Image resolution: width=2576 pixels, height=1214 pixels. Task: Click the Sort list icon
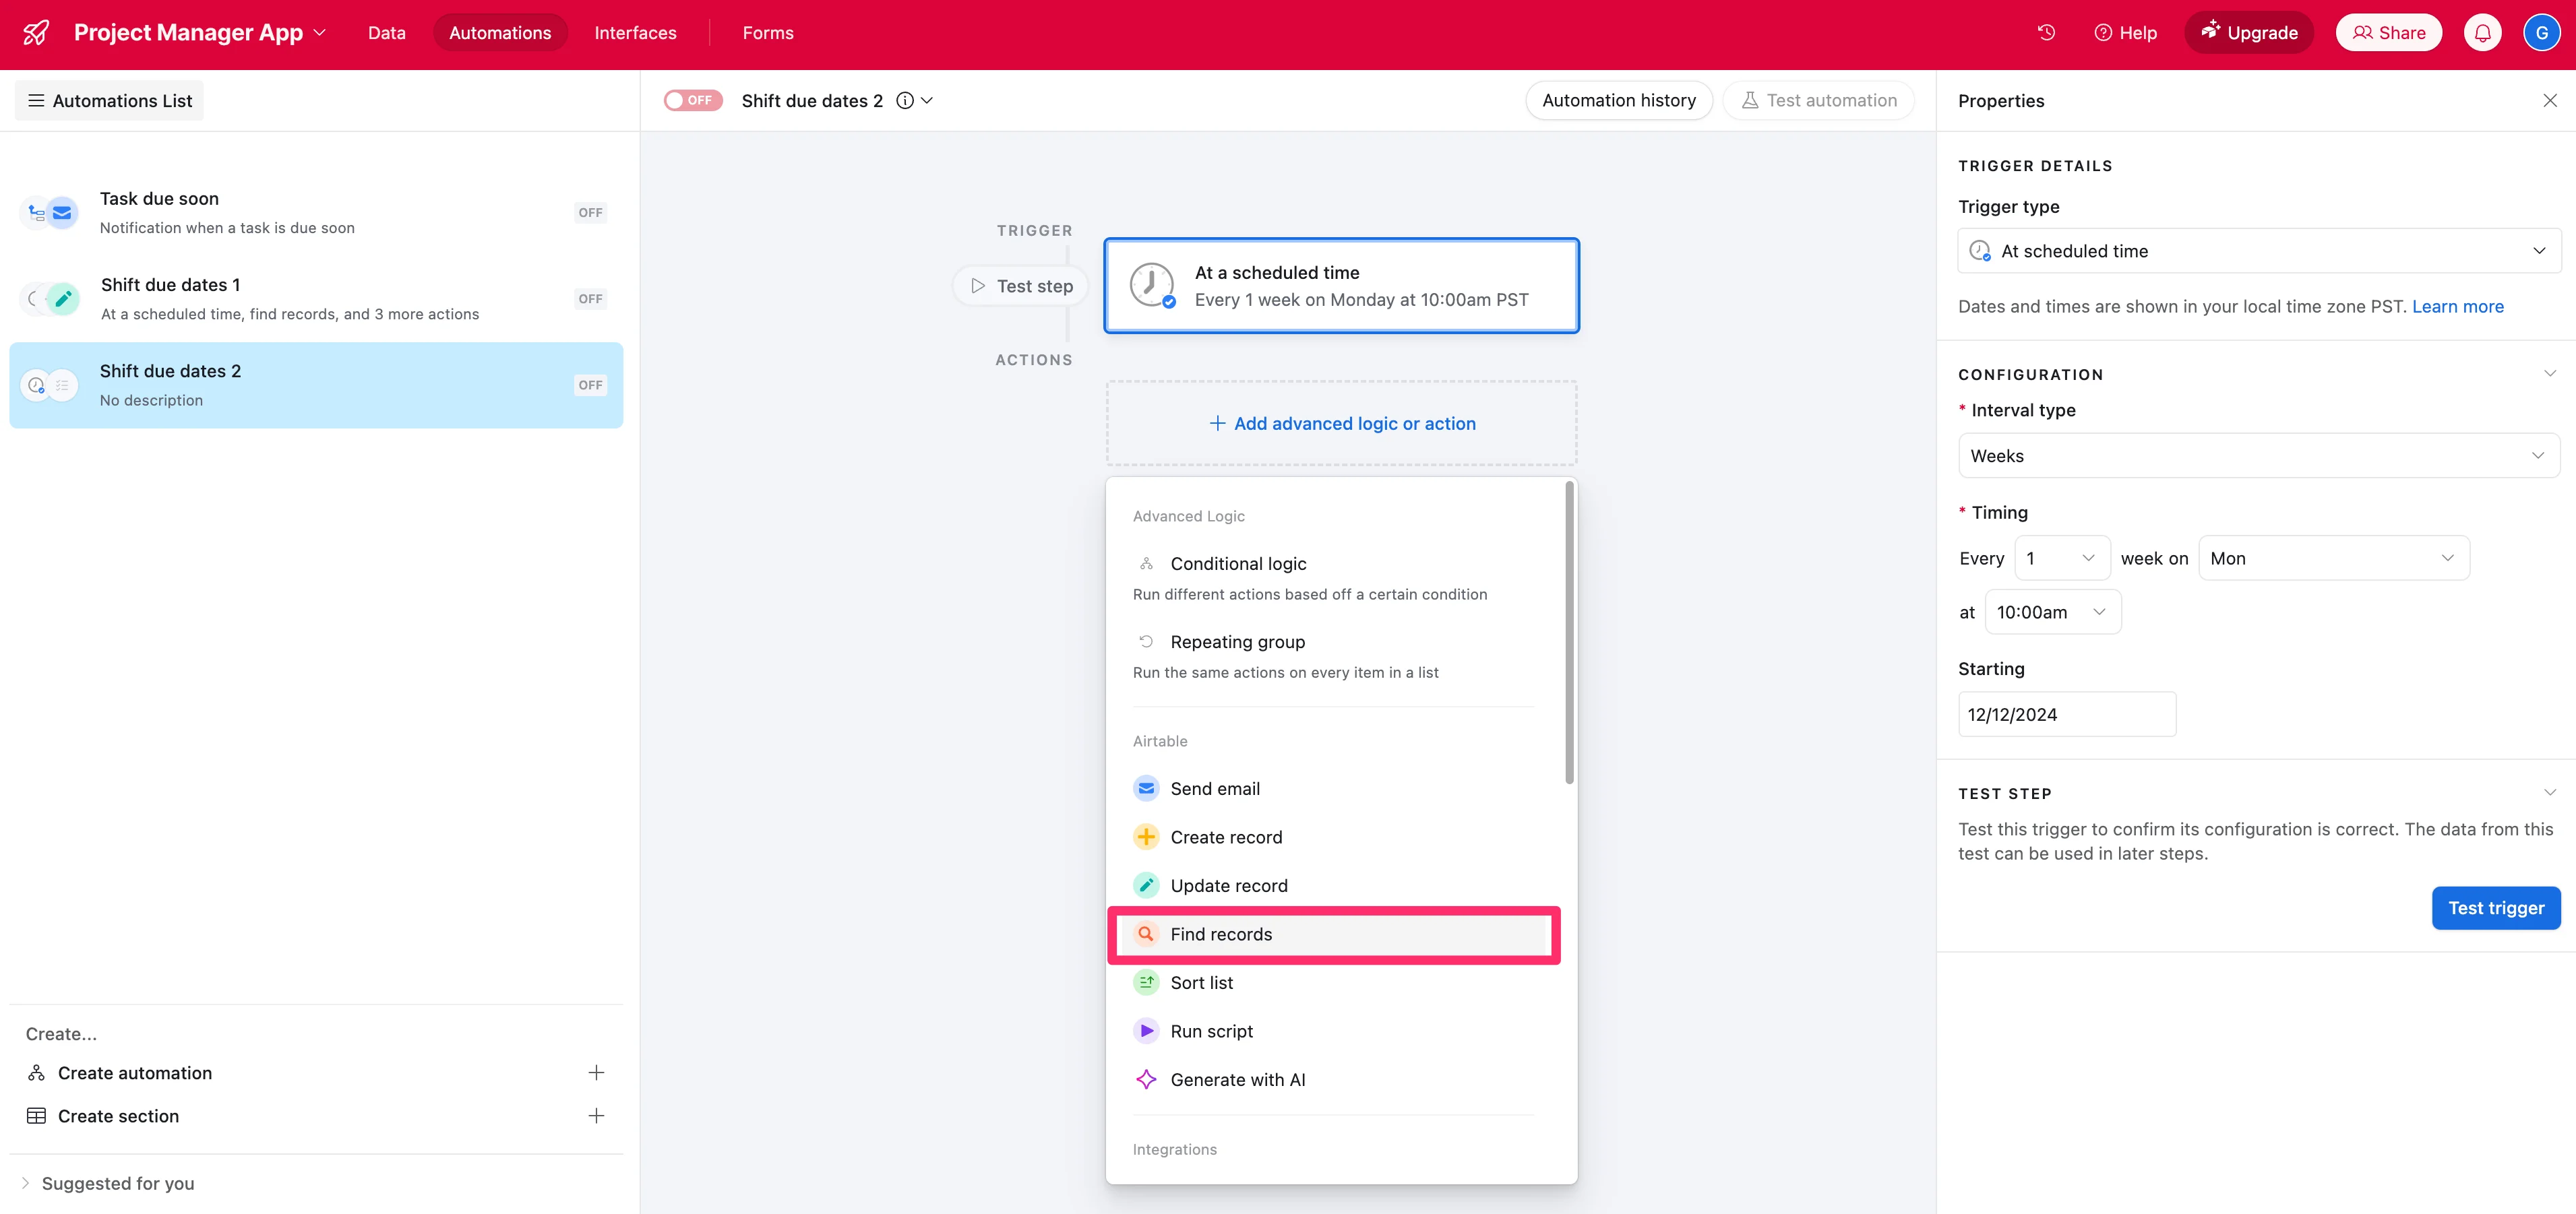pyautogui.click(x=1146, y=983)
